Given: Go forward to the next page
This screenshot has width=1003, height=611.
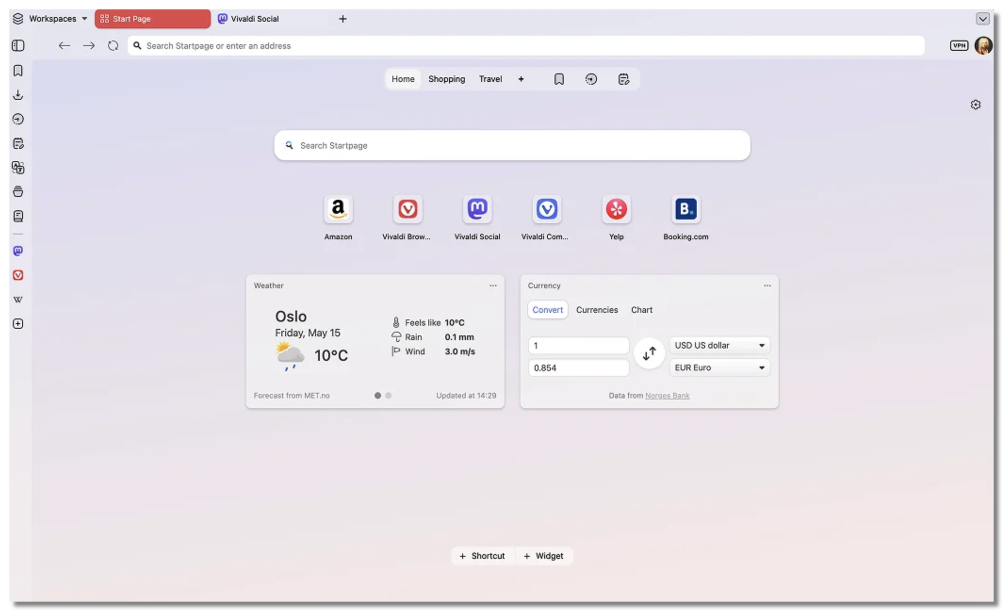Looking at the screenshot, I should 89,46.
